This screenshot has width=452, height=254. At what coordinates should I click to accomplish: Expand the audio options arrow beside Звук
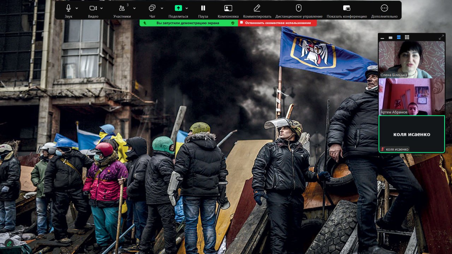77,8
